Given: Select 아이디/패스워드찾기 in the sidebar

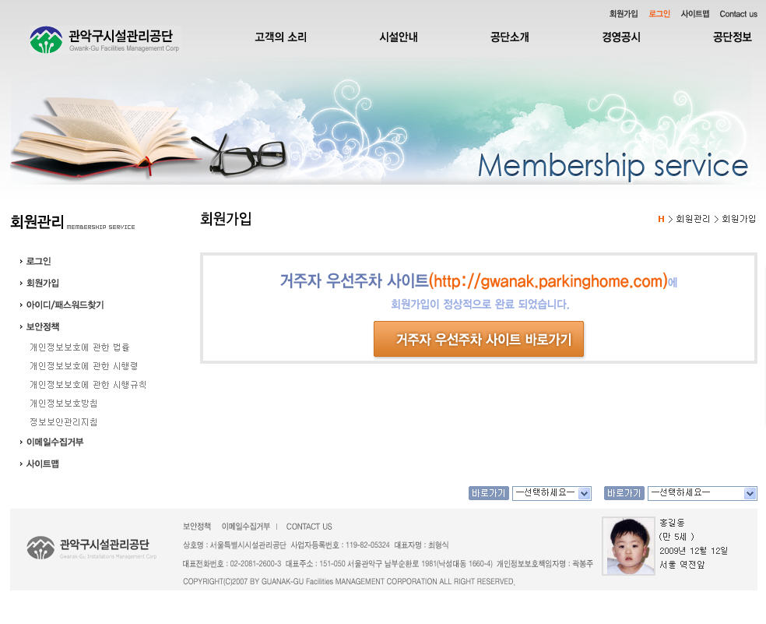Looking at the screenshot, I should (x=65, y=305).
